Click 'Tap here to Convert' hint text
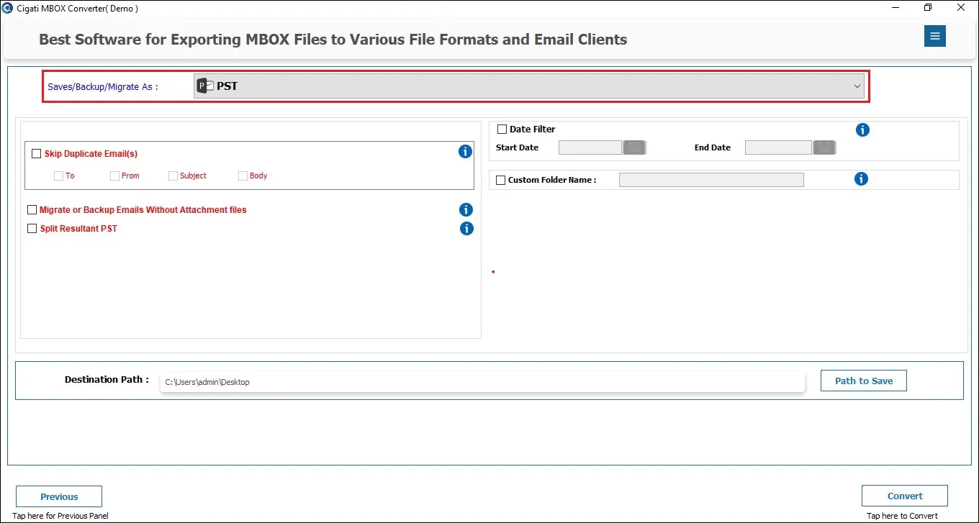The image size is (979, 523). (903, 515)
